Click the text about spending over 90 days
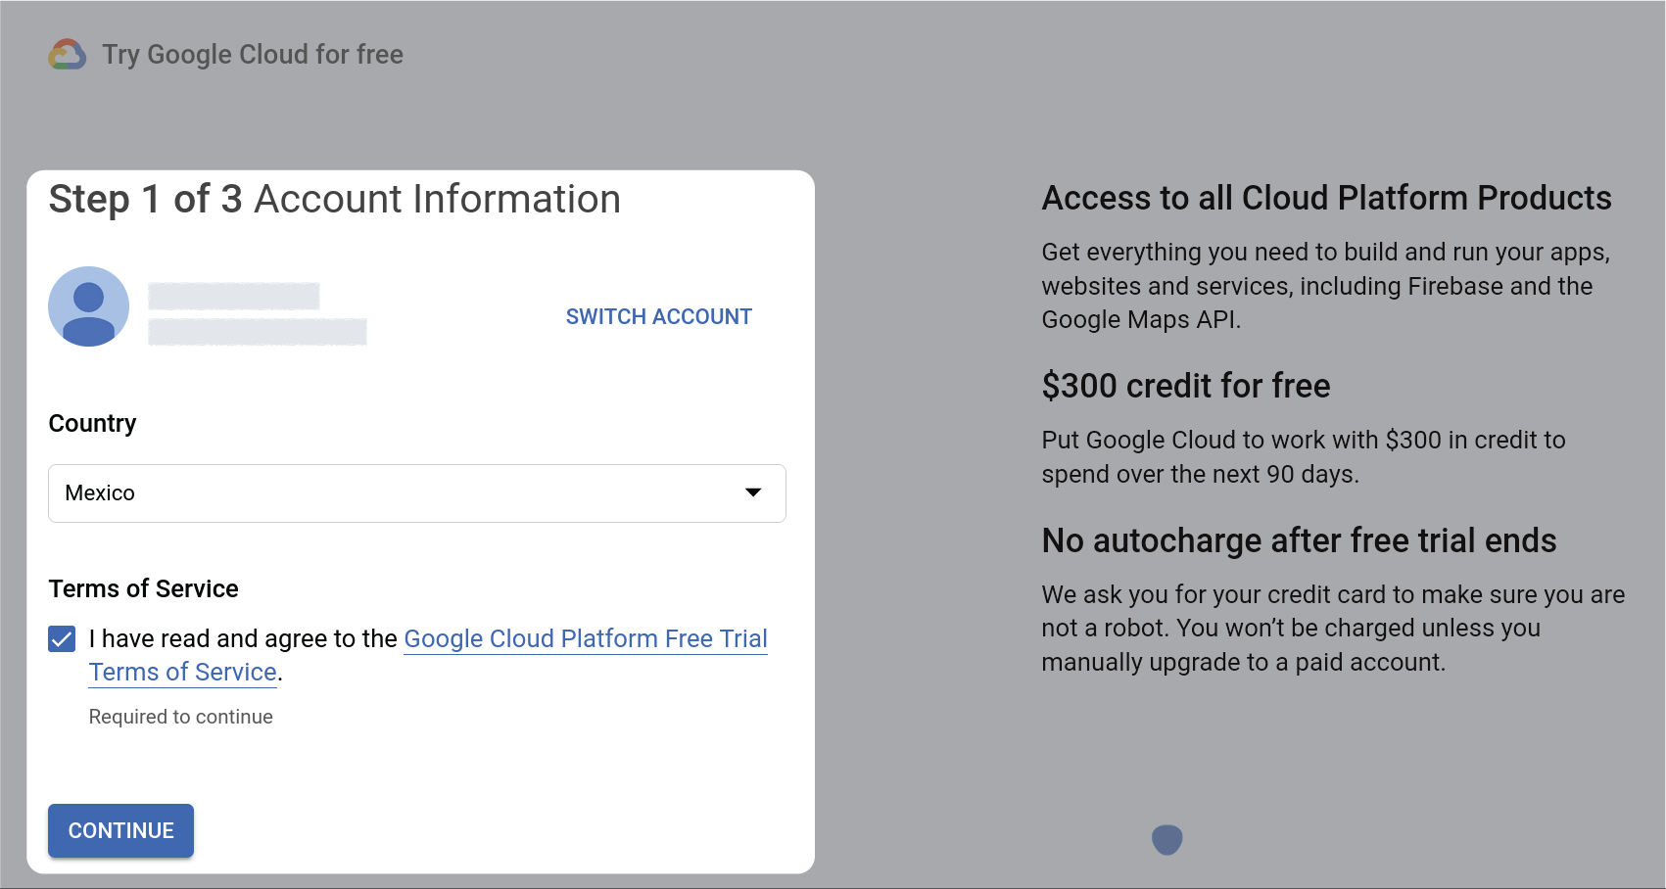 point(1304,457)
